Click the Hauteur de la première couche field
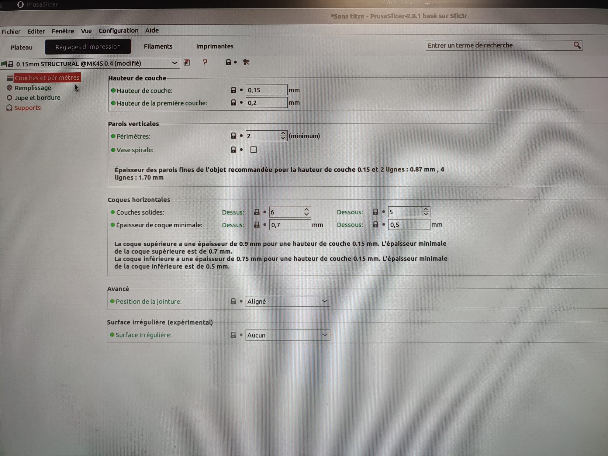Screen dimensions: 608x456 tap(266, 103)
